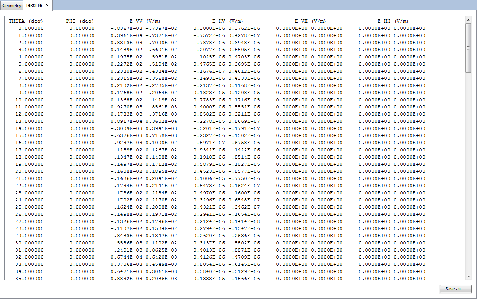
Task: Close the Text File tab
Action: click(47, 5)
